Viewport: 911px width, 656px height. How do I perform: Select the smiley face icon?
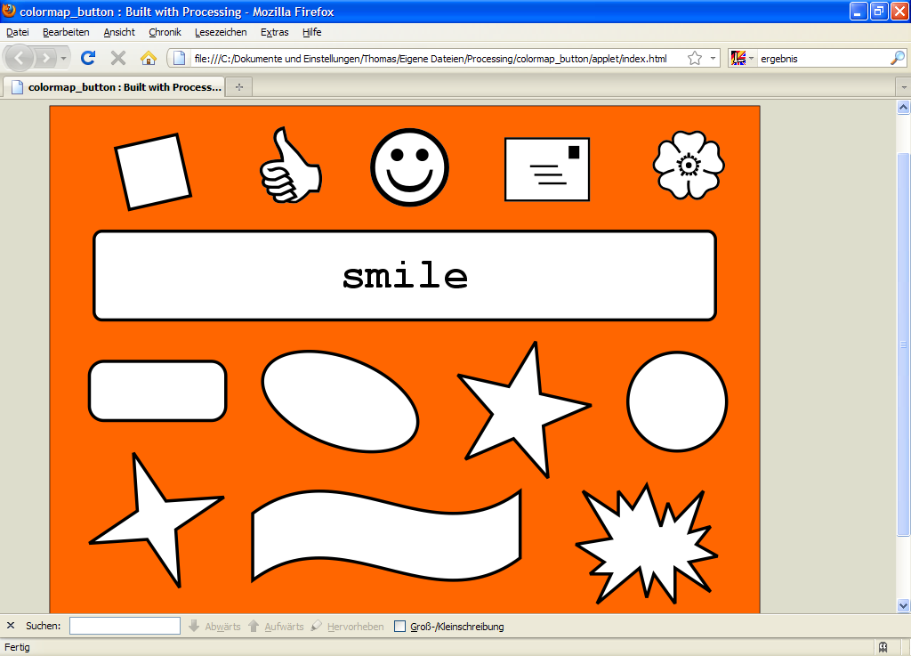pyautogui.click(x=408, y=167)
